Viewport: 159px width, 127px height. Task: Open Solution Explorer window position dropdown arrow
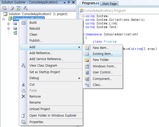tap(64, 3)
